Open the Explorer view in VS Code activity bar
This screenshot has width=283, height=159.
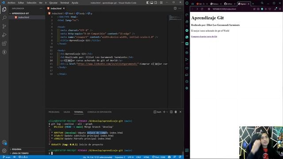coord(4,9)
